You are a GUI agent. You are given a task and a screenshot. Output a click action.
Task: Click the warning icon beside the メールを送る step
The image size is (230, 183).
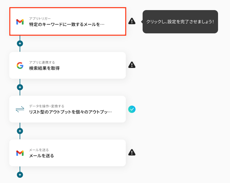pyautogui.click(x=132, y=152)
